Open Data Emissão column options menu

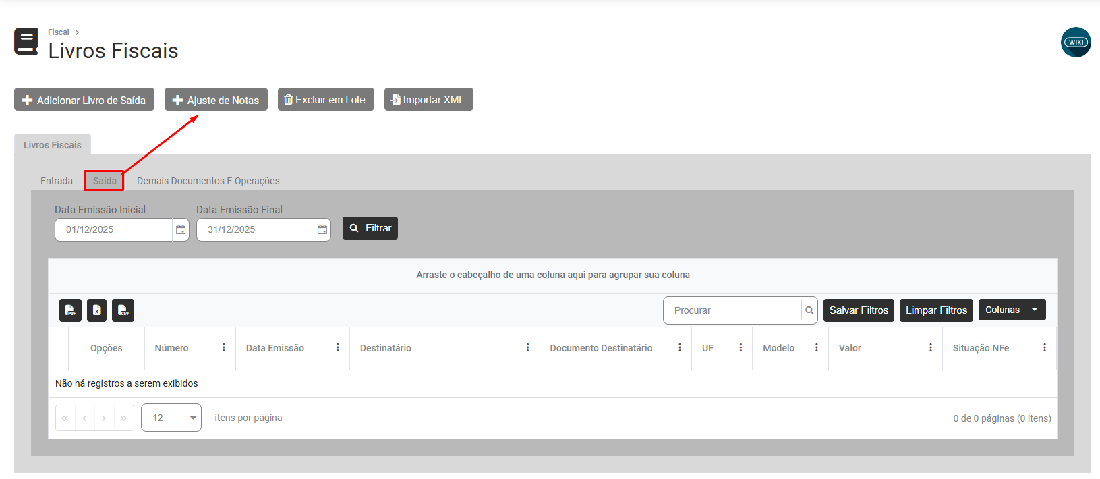pyautogui.click(x=338, y=348)
